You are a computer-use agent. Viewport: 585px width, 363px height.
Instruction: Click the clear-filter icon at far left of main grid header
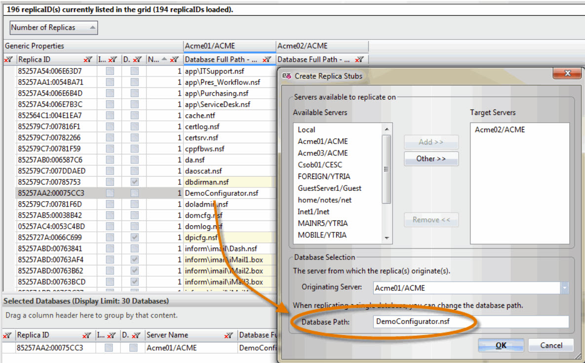click(x=8, y=60)
